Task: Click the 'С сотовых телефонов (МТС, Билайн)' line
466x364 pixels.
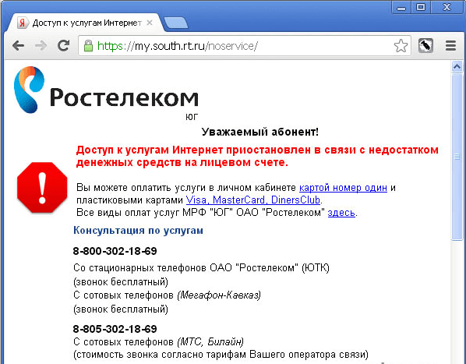Action: (158, 341)
